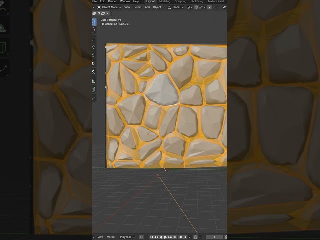
Task: Toggle proportional editing
Action: [x=209, y=7]
